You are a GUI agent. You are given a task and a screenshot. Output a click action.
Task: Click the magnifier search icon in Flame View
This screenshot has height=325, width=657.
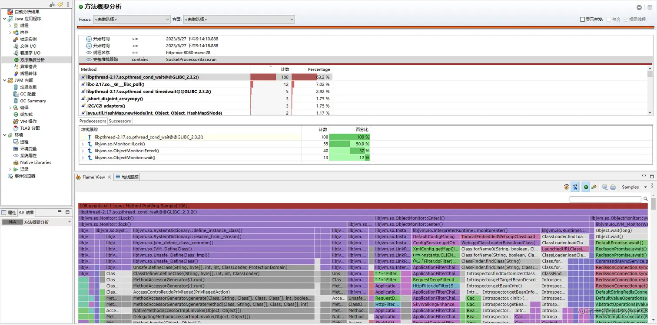pos(646,199)
